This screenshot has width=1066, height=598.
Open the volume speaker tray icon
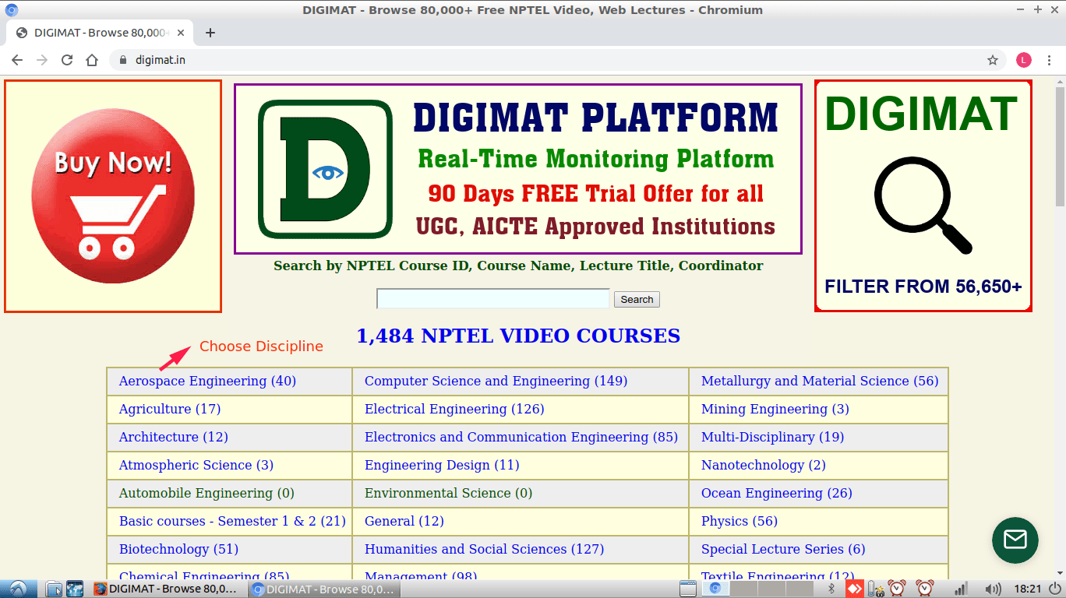tap(993, 589)
